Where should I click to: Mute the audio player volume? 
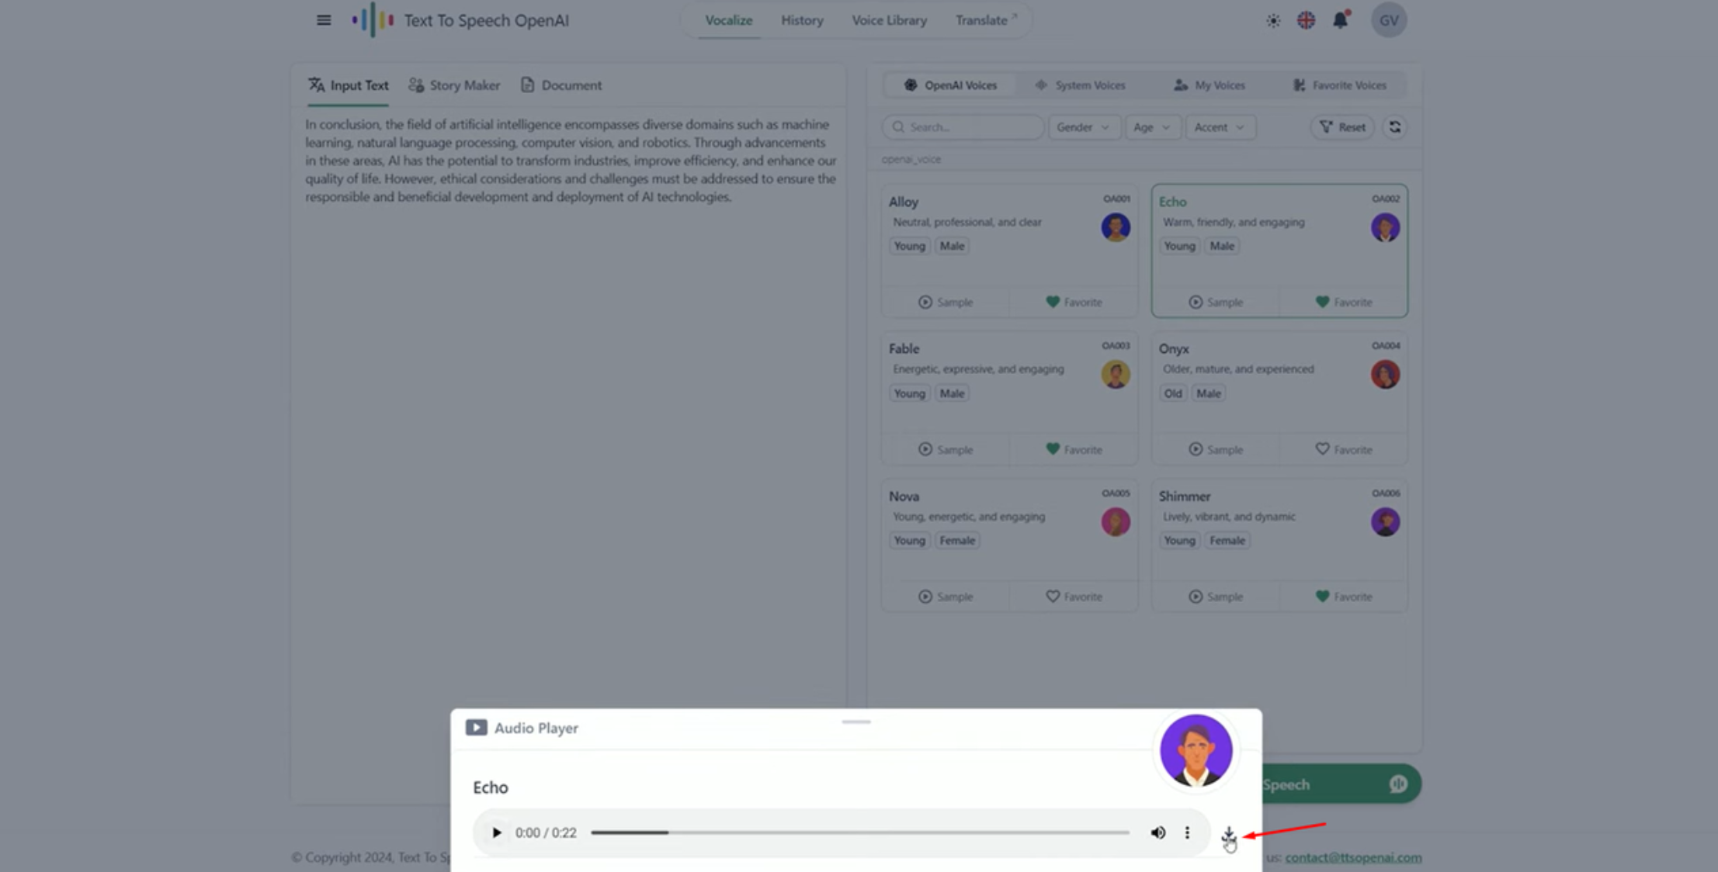coord(1157,832)
